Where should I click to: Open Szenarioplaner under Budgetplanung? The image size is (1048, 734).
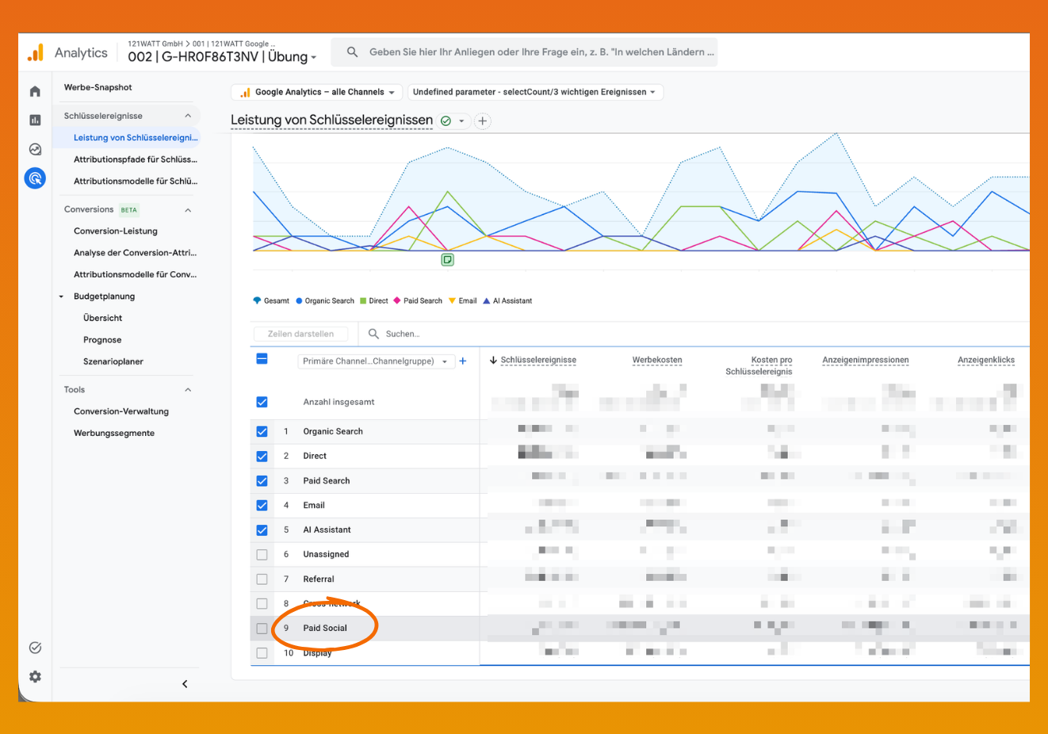coord(113,361)
